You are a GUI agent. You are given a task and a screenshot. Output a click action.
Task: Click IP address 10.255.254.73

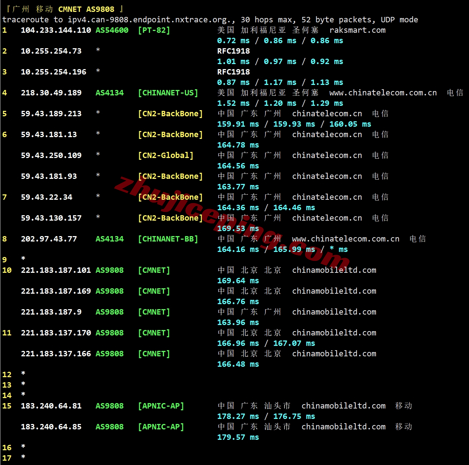coord(51,51)
